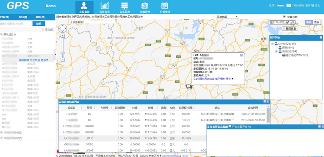Open the 统计报表 statistics report section
This screenshot has height=157, width=324.
pos(104,7)
